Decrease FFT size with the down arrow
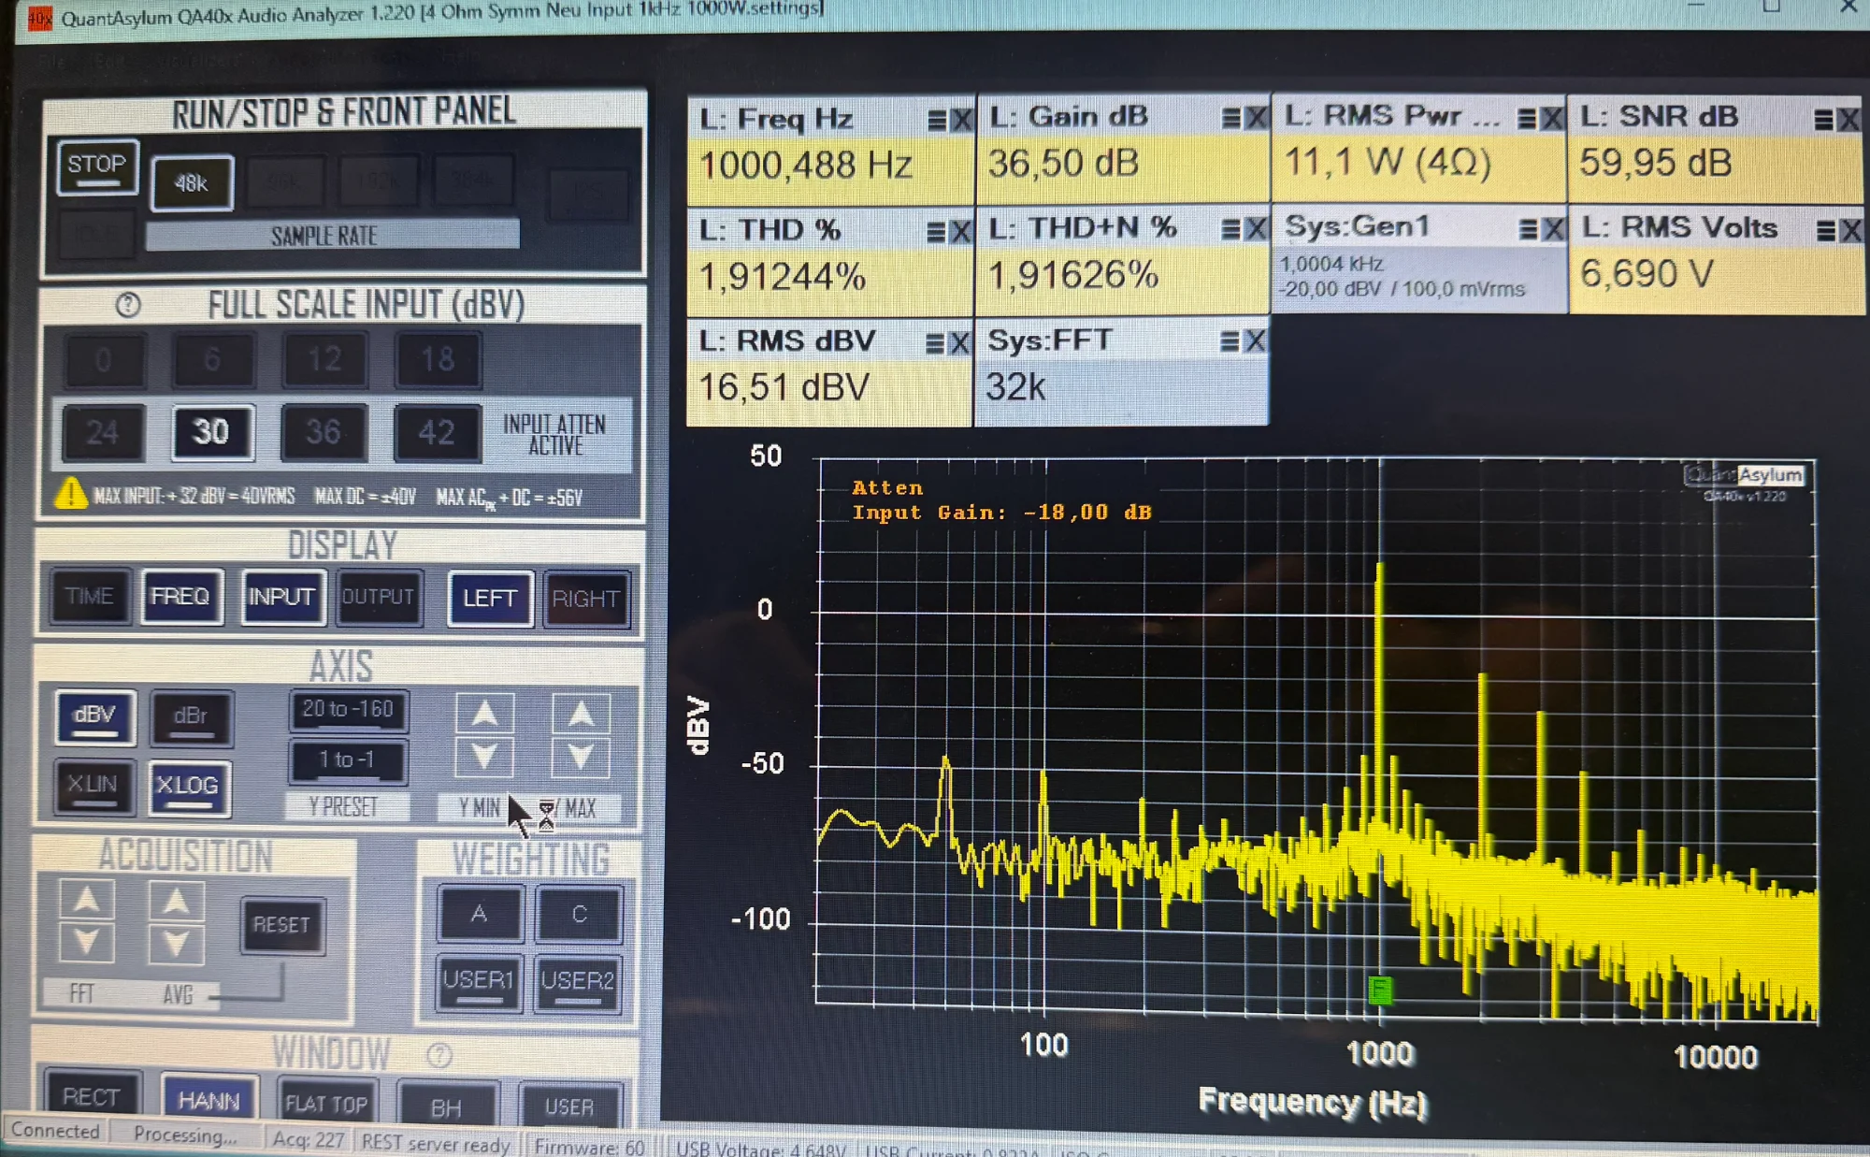 [87, 942]
